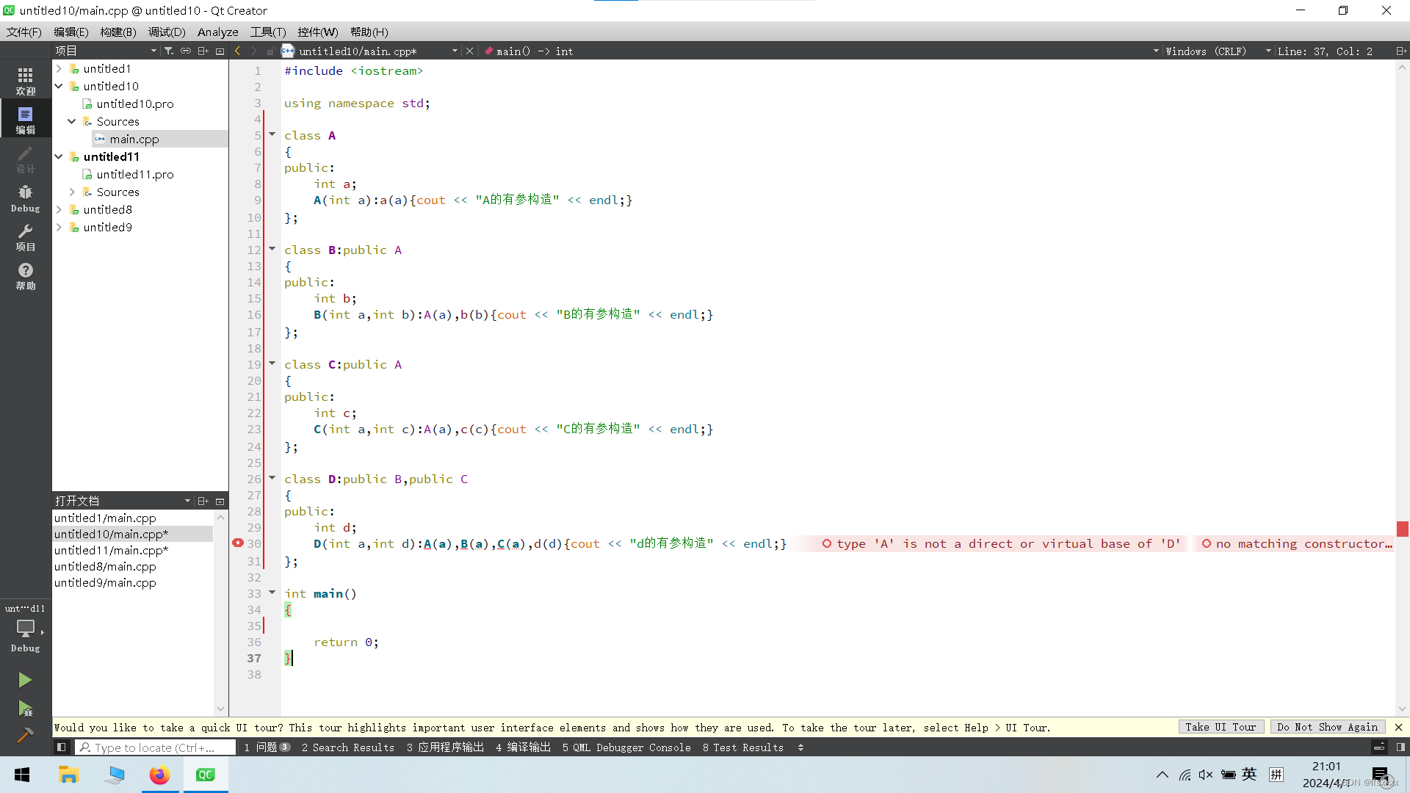The height and width of the screenshot is (793, 1410).
Task: Toggle the right sidebar visibility
Action: pos(1400,747)
